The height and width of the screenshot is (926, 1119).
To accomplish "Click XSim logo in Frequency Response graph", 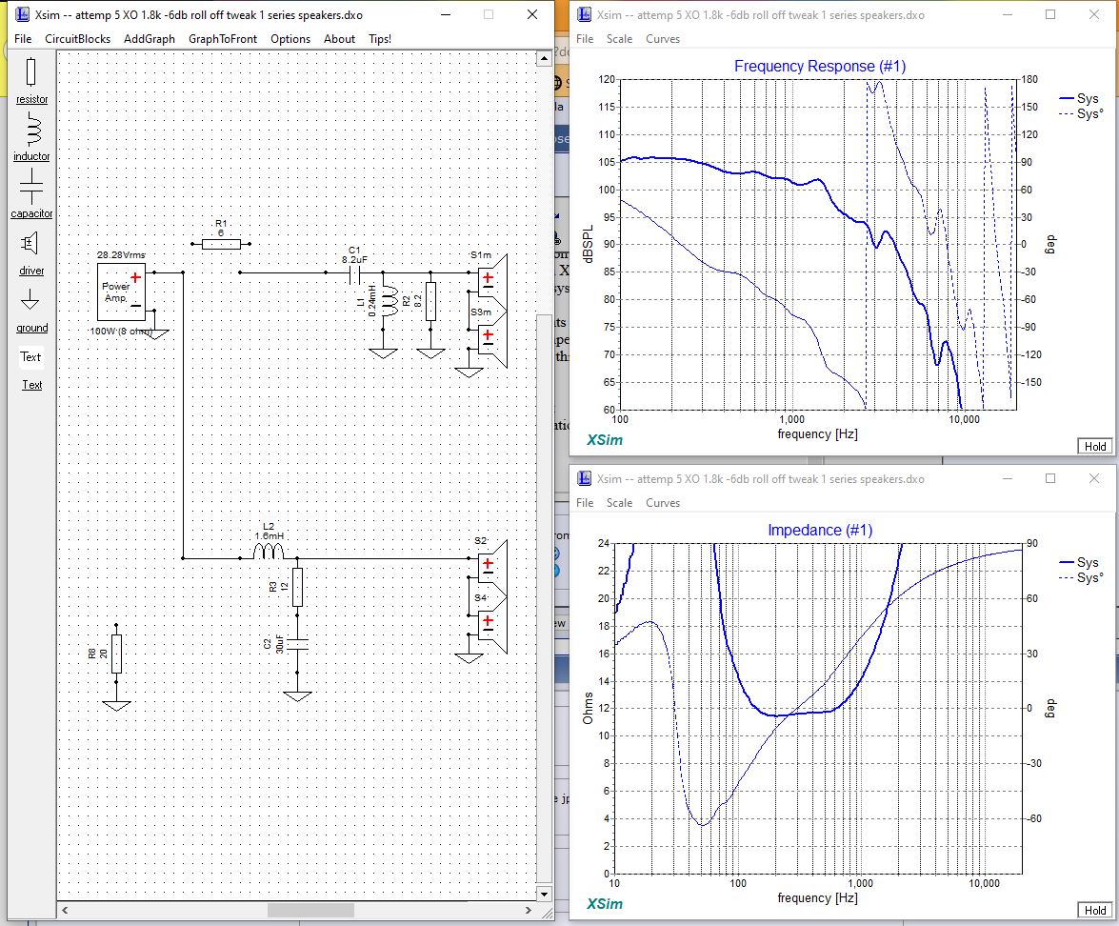I will (605, 440).
